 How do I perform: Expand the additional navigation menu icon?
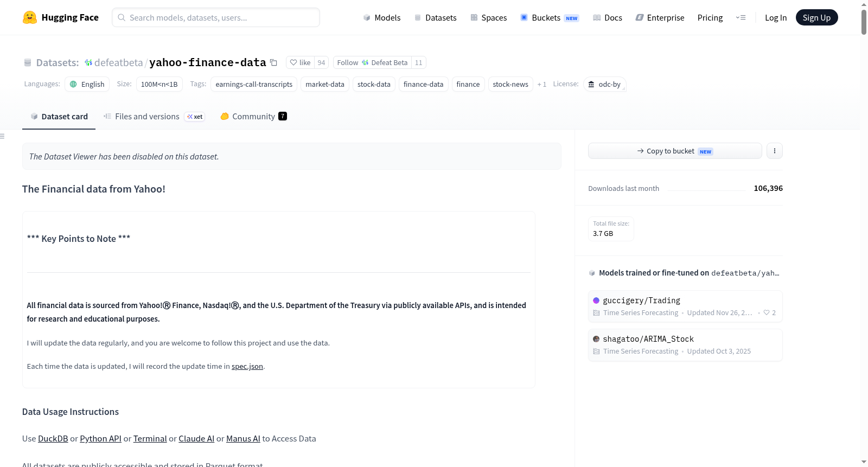pos(741,17)
